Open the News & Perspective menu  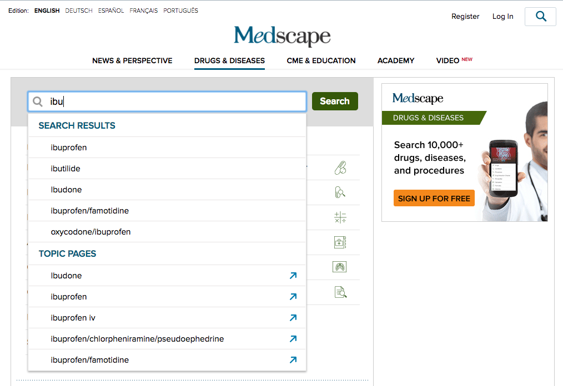pos(132,60)
